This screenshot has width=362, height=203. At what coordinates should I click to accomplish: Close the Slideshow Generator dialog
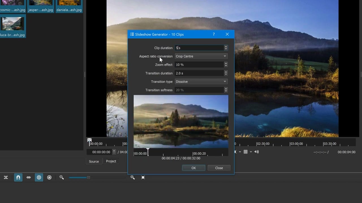tap(219, 168)
